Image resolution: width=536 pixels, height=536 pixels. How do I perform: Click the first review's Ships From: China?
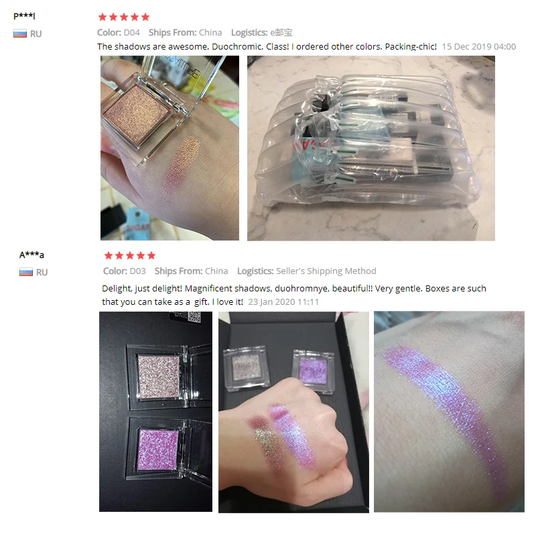(x=186, y=32)
